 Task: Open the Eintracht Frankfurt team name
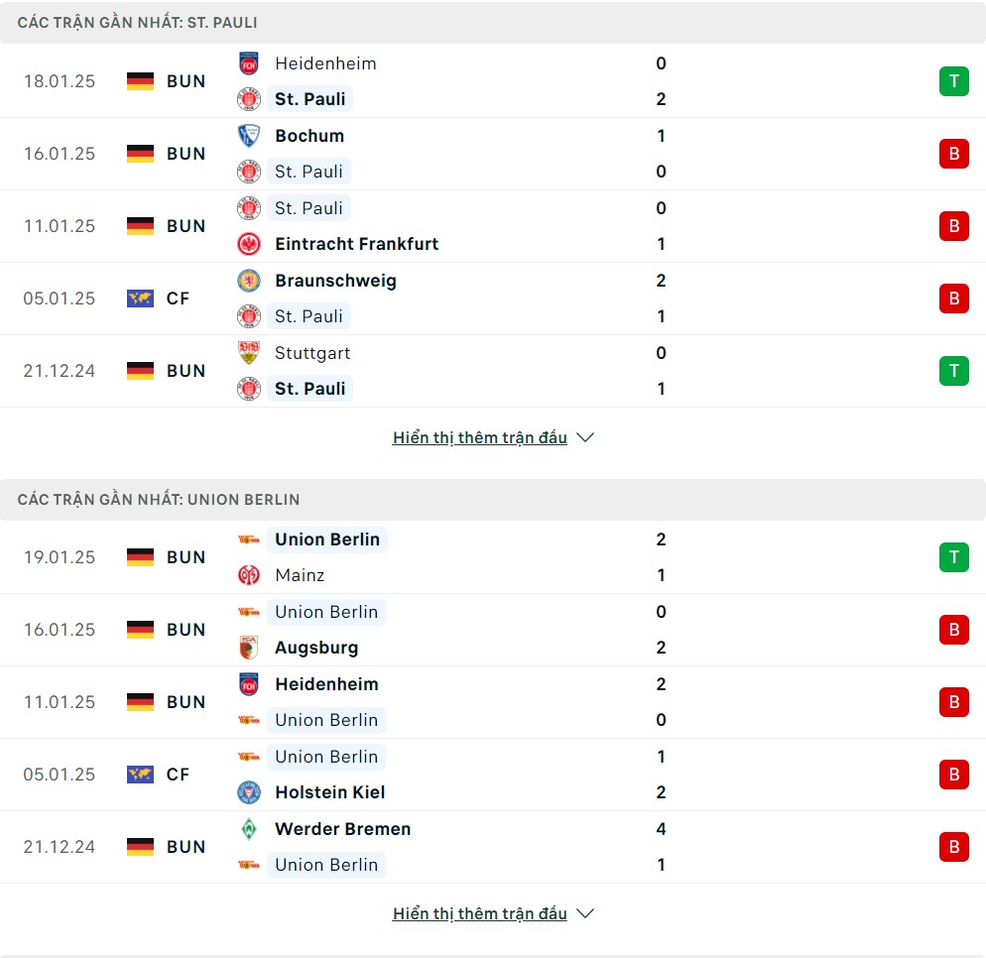pyautogui.click(x=356, y=244)
